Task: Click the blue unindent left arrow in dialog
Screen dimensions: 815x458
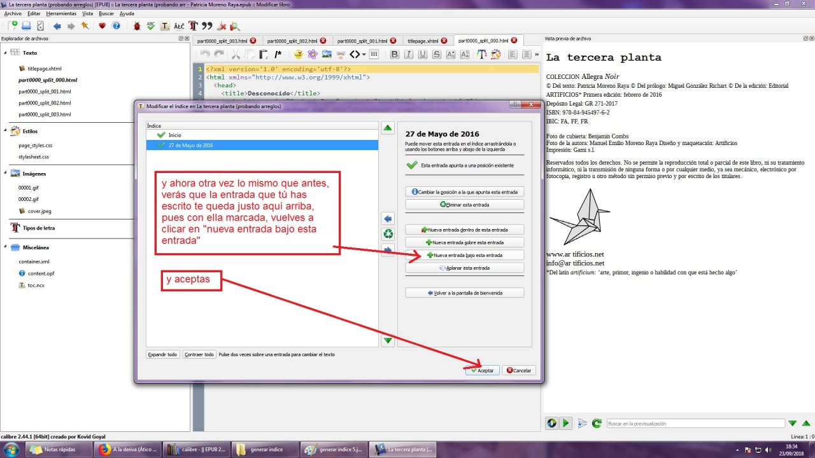Action: 388,219
